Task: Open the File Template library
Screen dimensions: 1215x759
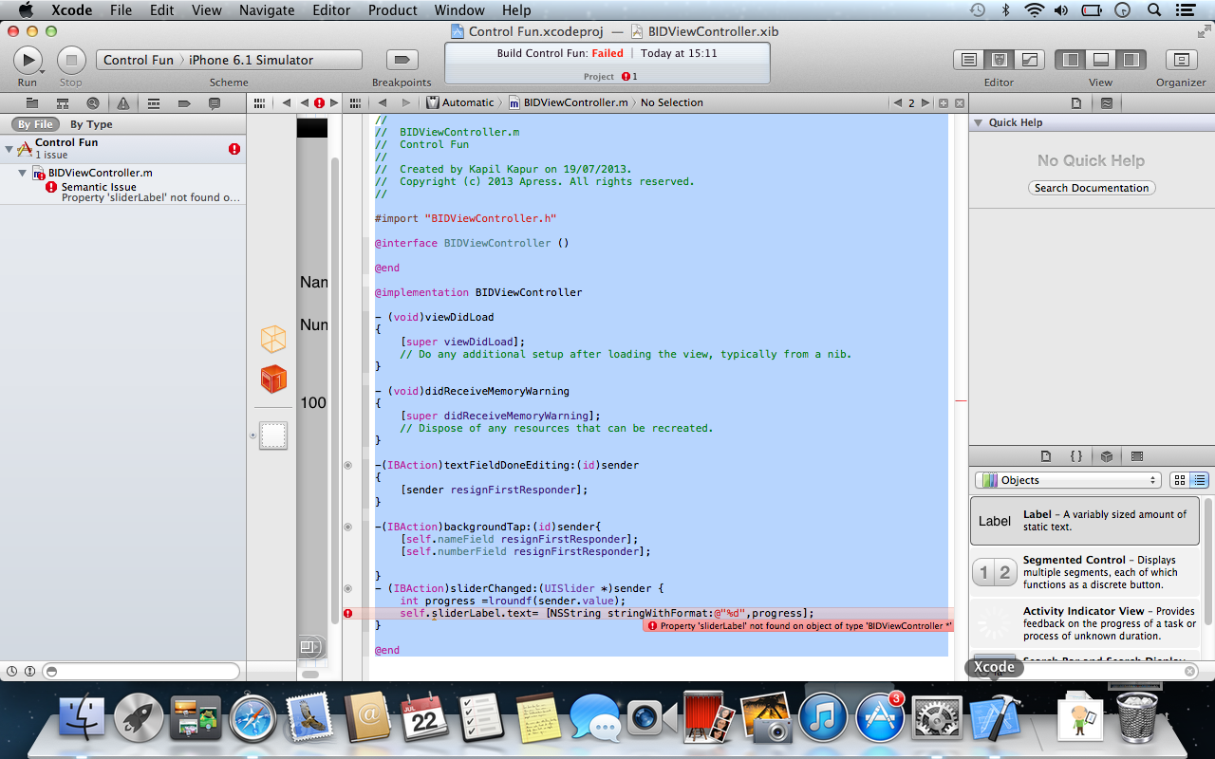Action: [x=1046, y=456]
